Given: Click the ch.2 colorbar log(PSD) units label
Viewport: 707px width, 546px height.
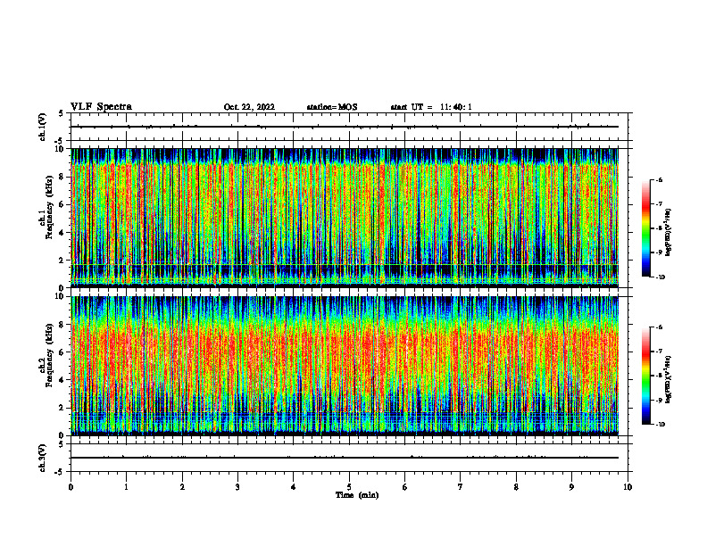Looking at the screenshot, I should pyautogui.click(x=670, y=379).
